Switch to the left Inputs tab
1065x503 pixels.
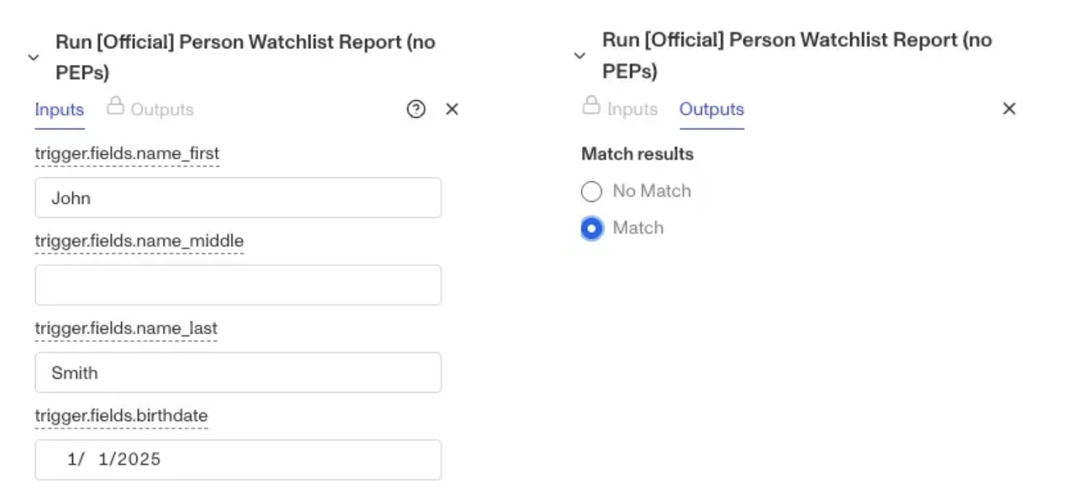click(x=59, y=110)
